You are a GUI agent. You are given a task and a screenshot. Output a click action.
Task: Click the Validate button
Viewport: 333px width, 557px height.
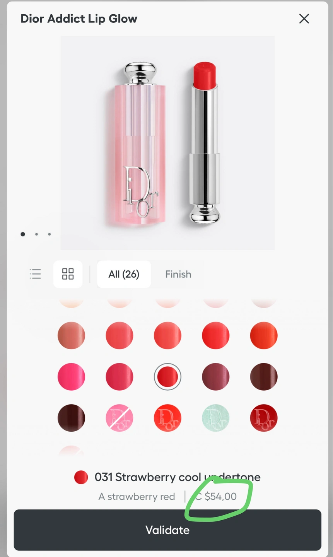click(x=167, y=530)
